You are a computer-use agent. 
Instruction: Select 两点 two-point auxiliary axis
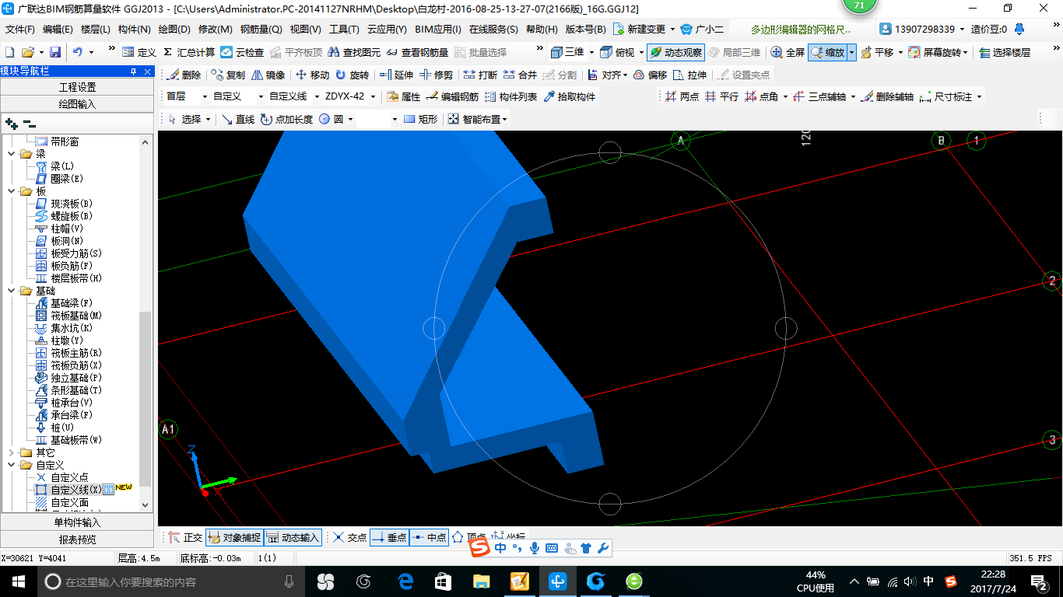tap(682, 96)
